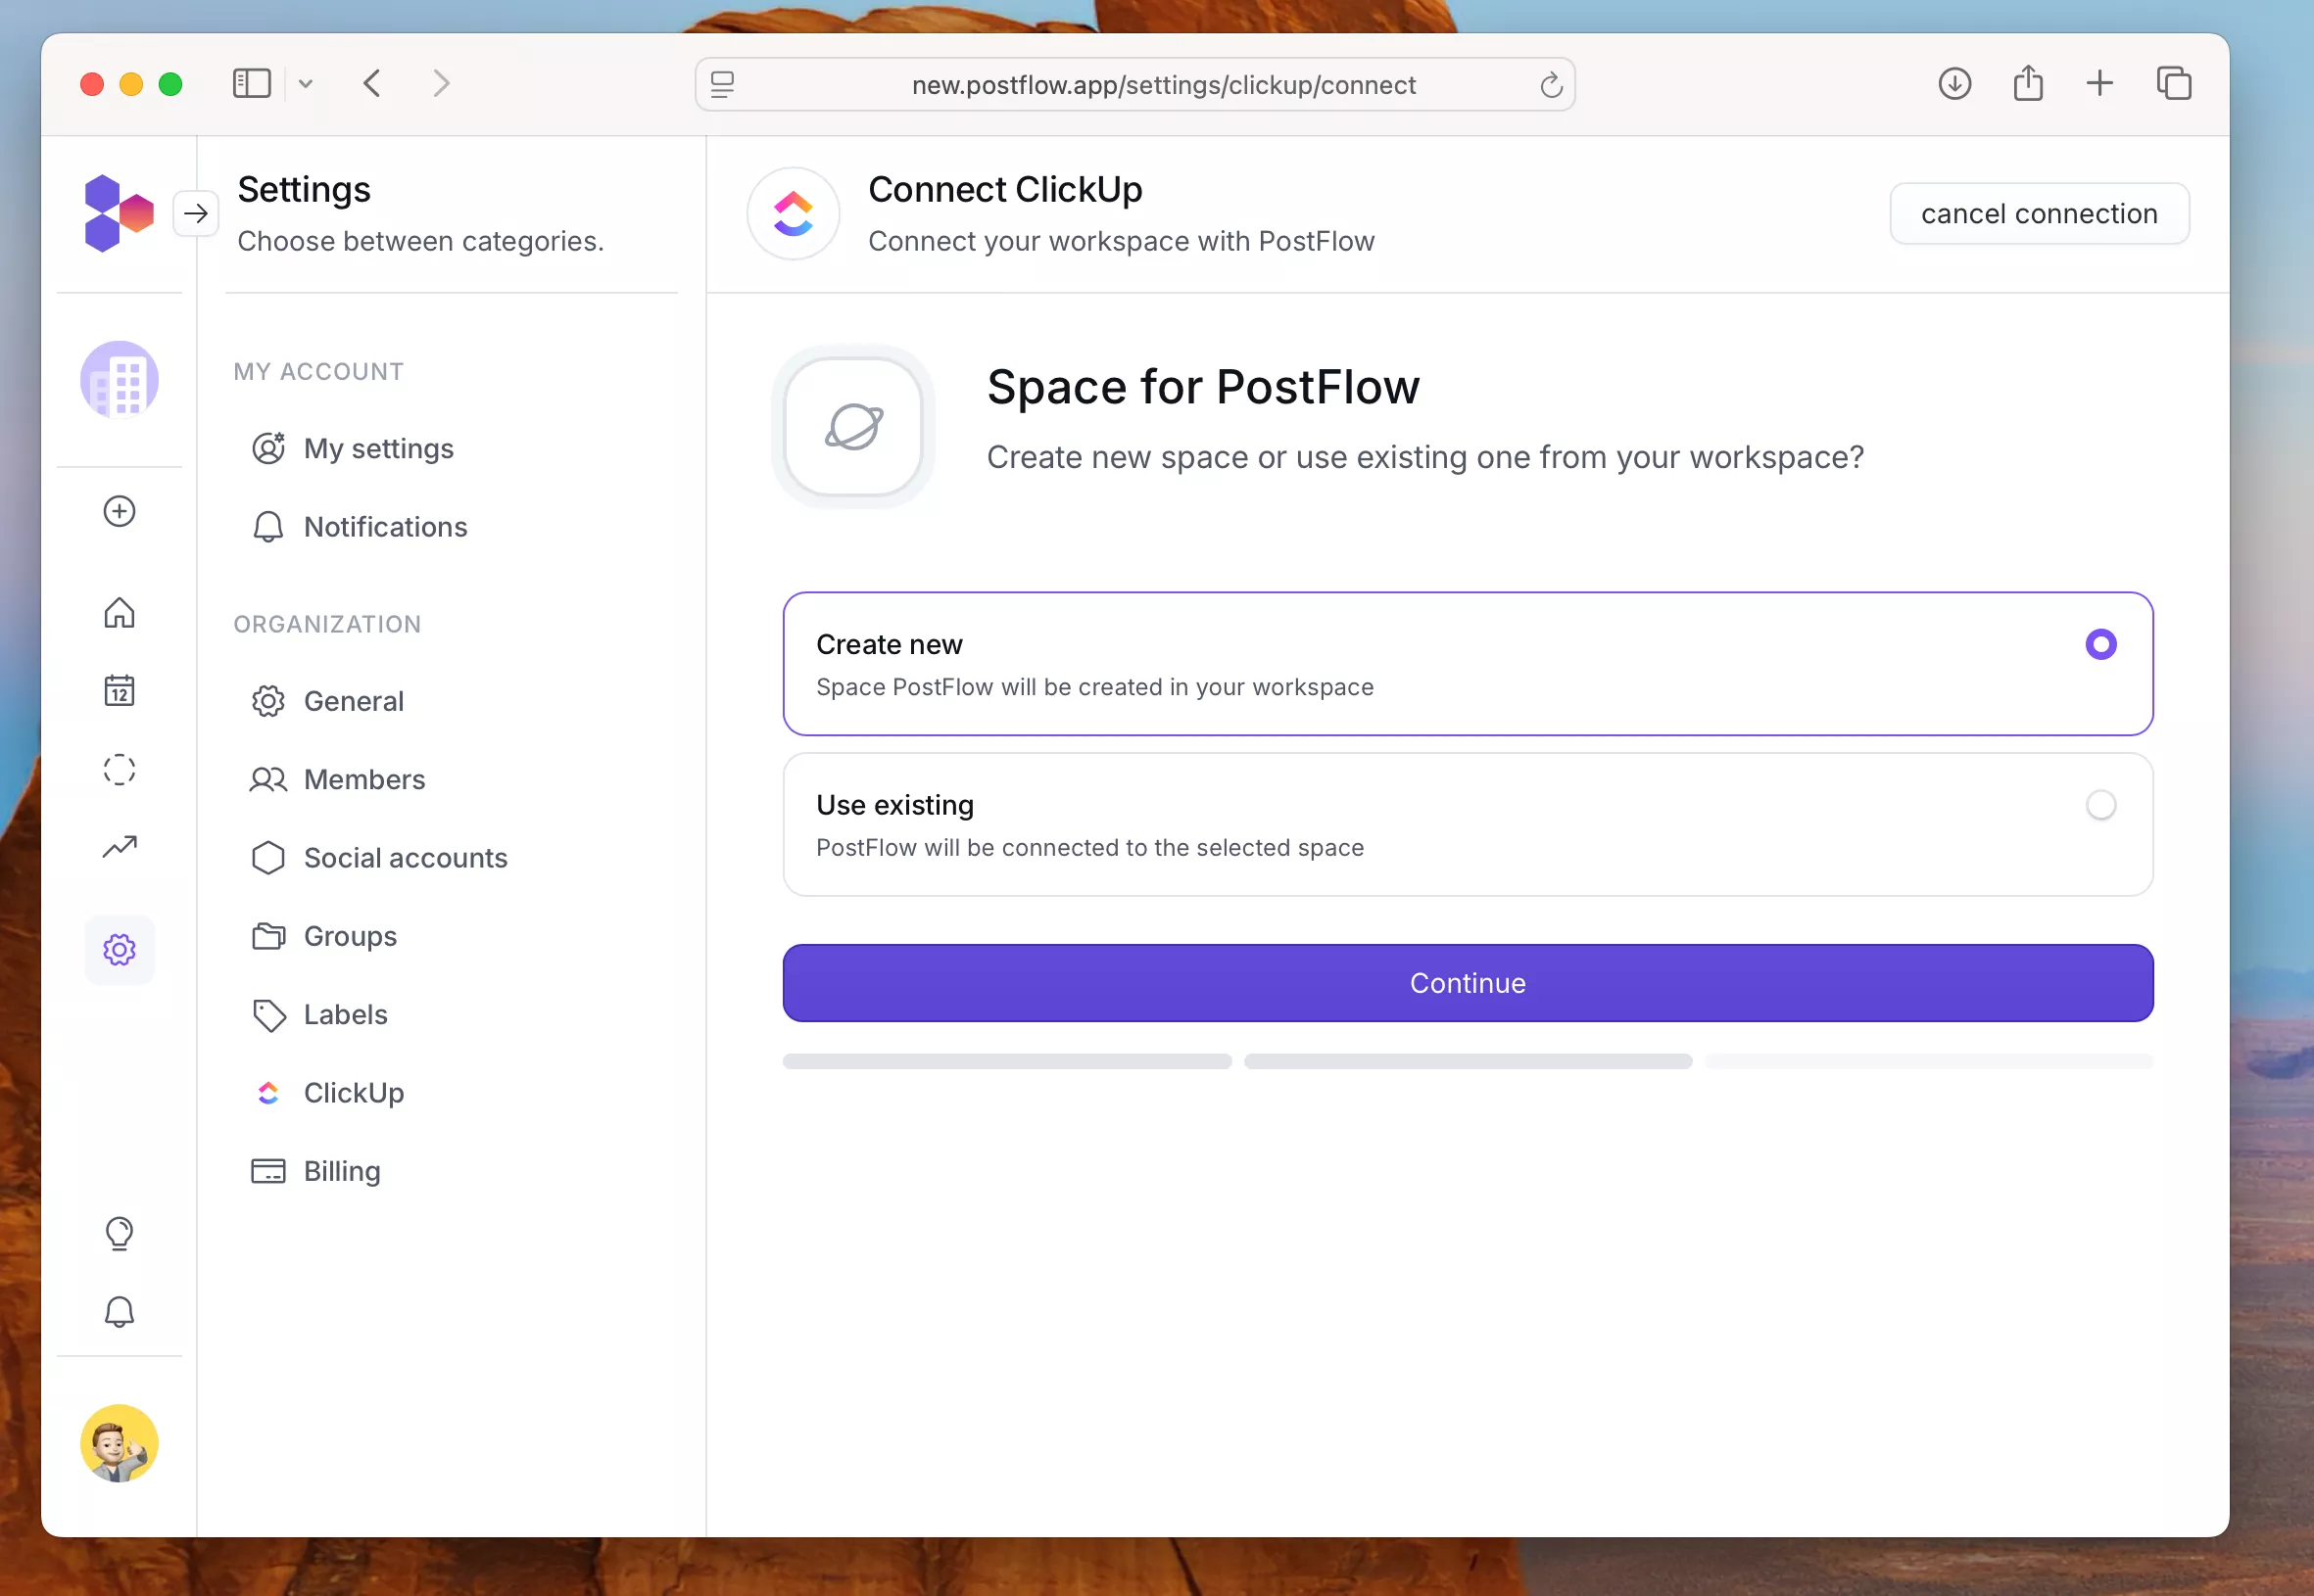Select the settings gear icon in sidebar
2314x1596 pixels.
pos(120,949)
